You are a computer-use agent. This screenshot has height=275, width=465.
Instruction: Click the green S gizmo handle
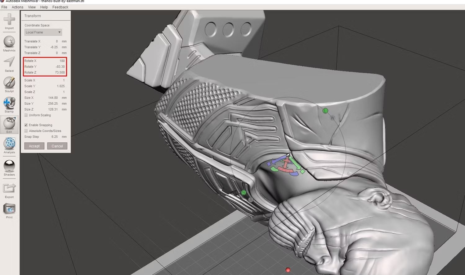(244, 193)
